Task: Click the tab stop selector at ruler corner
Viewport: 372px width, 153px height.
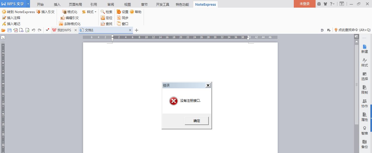Action: (x=3, y=38)
